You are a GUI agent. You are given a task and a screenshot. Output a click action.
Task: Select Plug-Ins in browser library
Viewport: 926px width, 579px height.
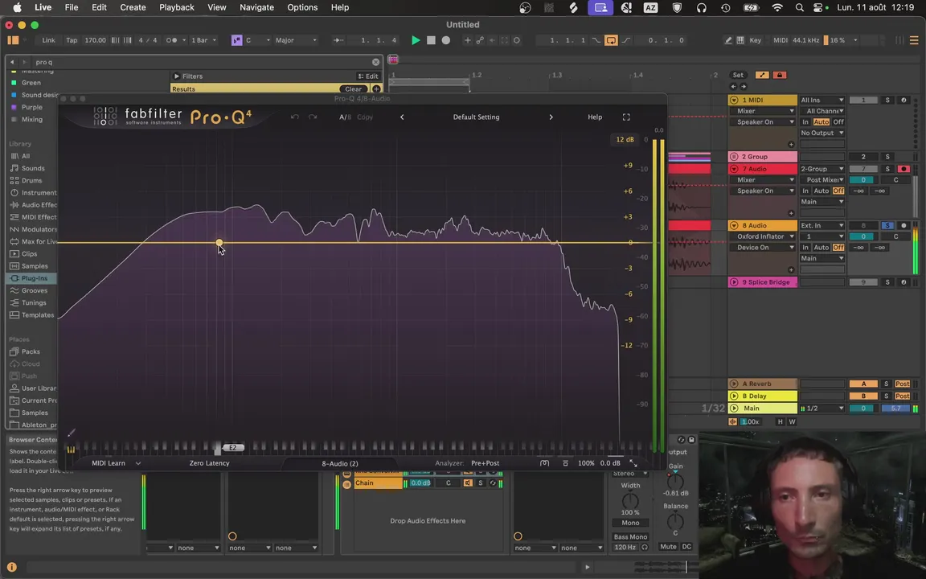tap(35, 278)
